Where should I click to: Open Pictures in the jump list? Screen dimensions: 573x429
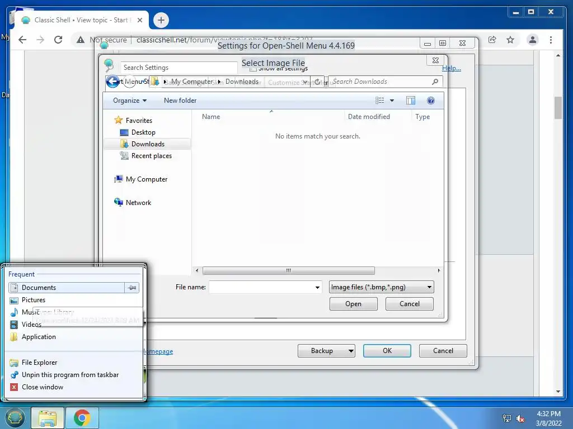point(33,300)
